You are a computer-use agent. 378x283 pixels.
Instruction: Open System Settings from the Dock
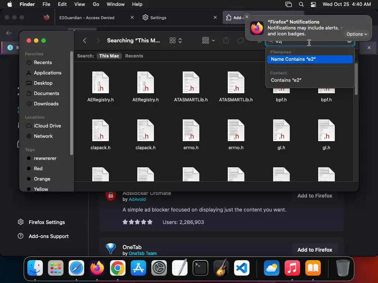[x=159, y=268]
